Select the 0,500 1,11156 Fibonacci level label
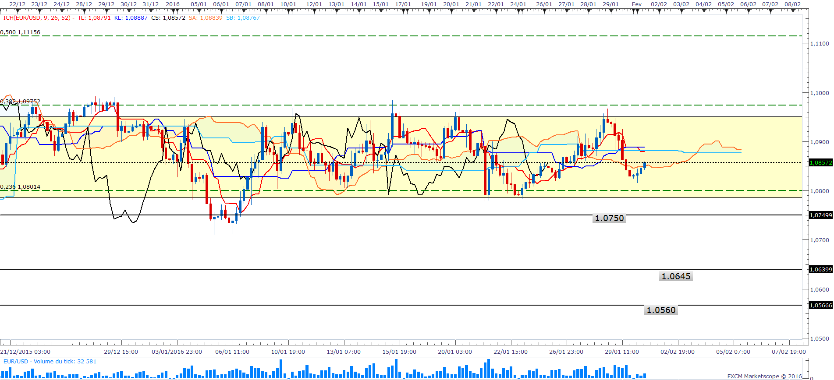834x380 pixels. (x=20, y=32)
